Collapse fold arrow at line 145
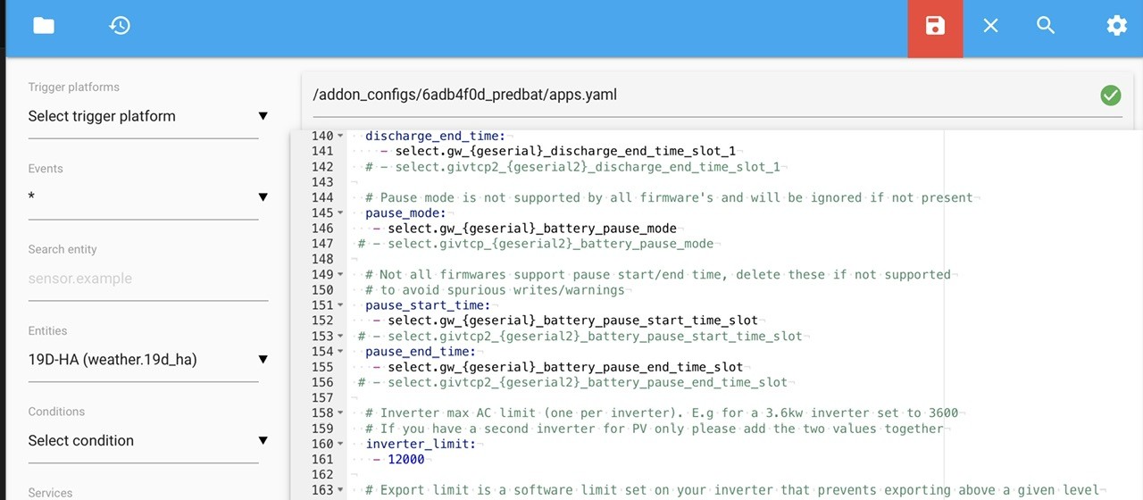Screen dimensions: 1143x500 pos(340,213)
